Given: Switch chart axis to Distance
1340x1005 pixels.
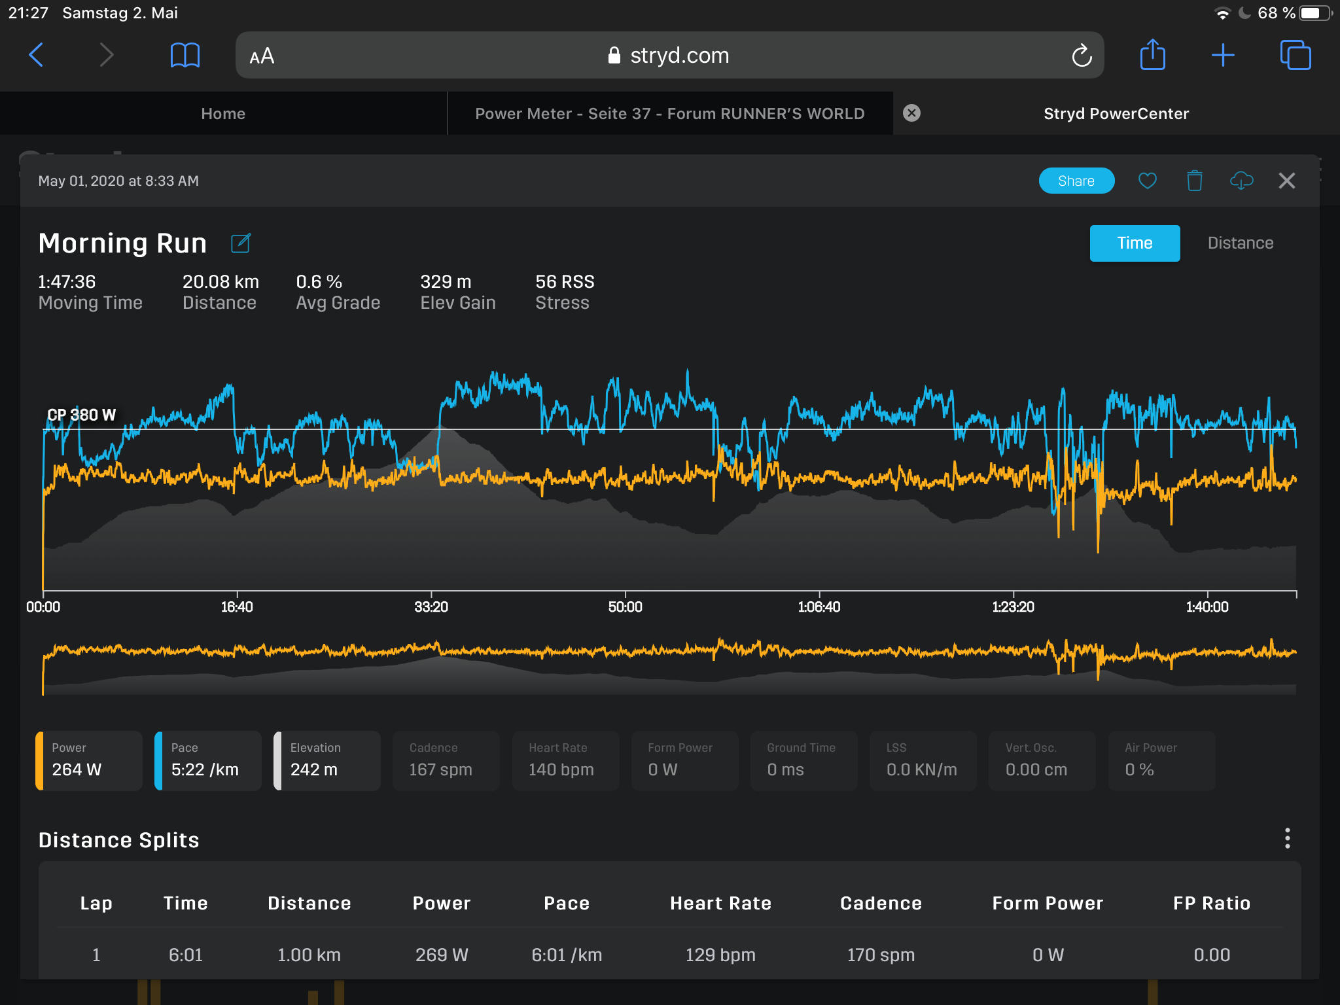Looking at the screenshot, I should click(x=1240, y=243).
